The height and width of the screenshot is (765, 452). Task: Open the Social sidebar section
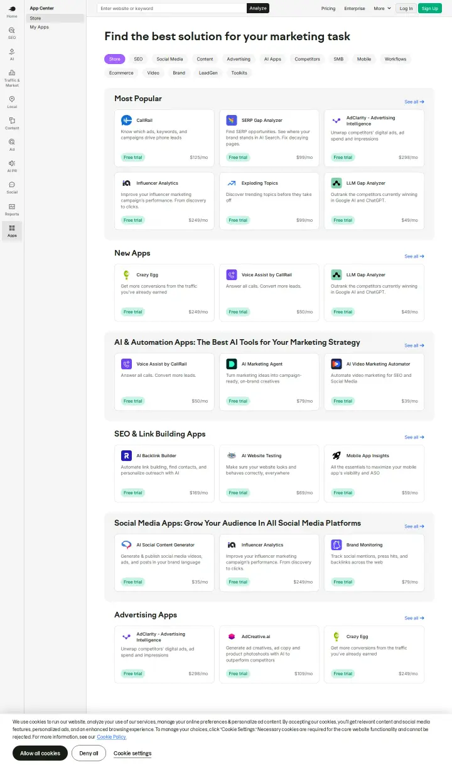coord(12,187)
